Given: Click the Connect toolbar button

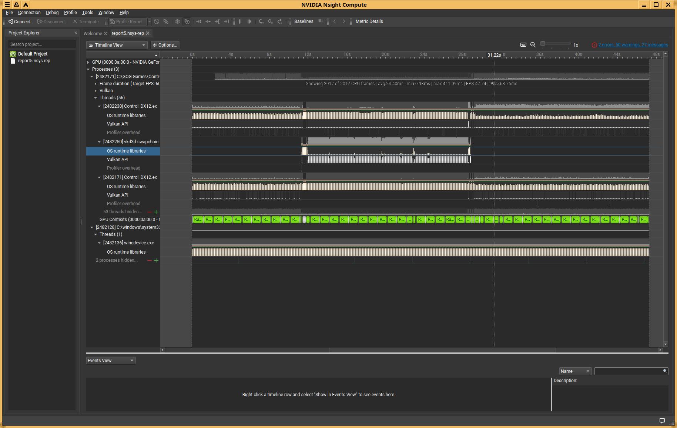Looking at the screenshot, I should (19, 21).
